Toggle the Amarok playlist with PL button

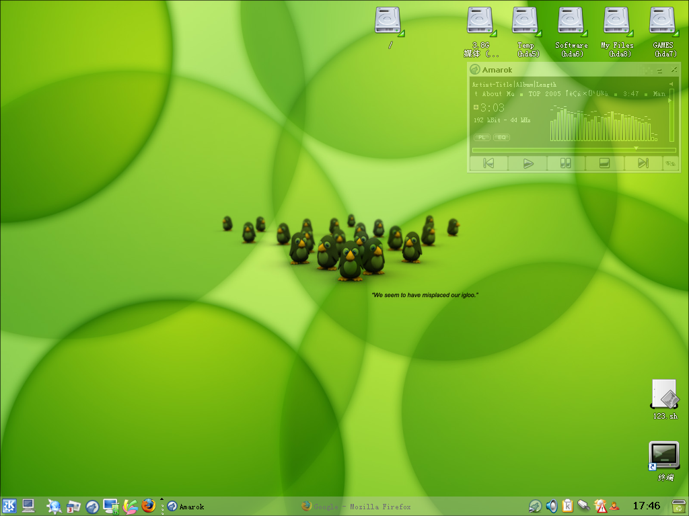(482, 137)
